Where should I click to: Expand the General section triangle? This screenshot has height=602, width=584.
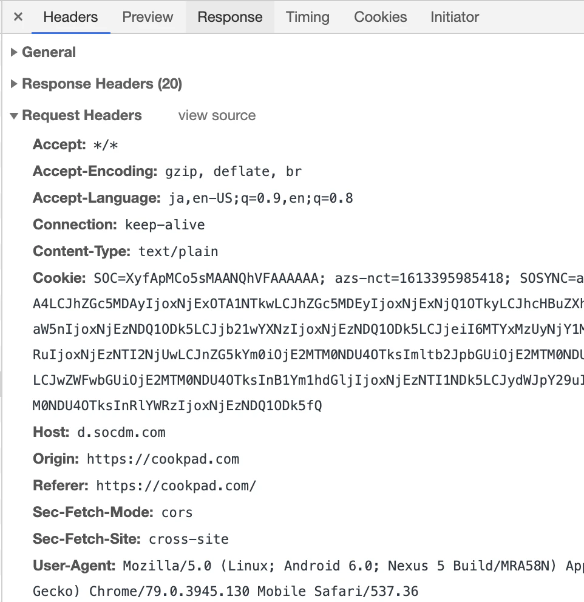[x=14, y=52]
